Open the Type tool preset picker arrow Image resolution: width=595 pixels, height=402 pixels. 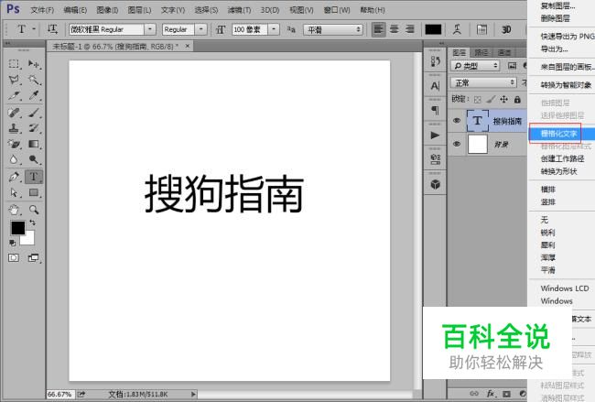pos(34,29)
